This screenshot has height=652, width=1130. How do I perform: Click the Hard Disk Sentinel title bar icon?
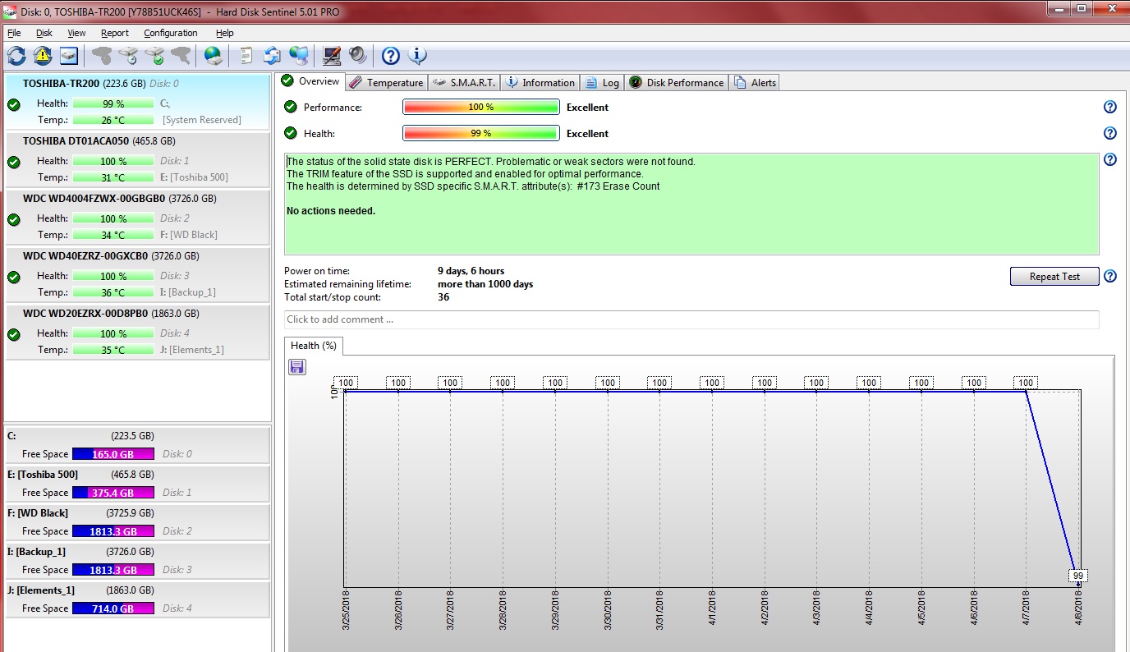pyautogui.click(x=10, y=11)
